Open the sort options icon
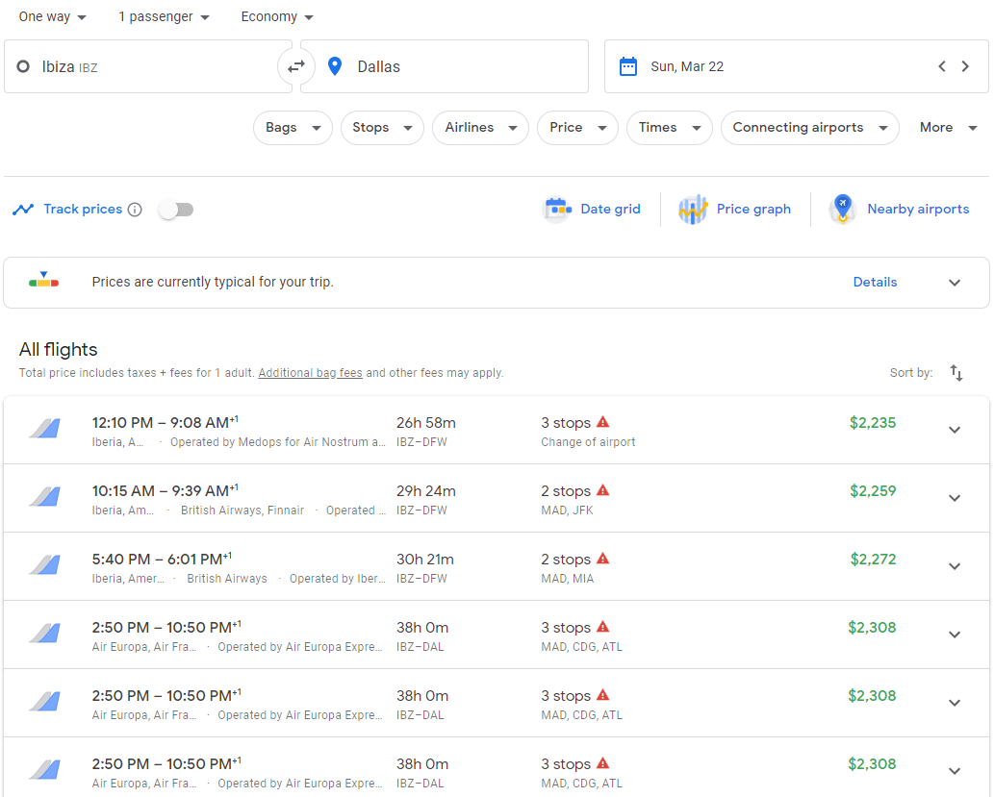994x797 pixels. coord(956,372)
